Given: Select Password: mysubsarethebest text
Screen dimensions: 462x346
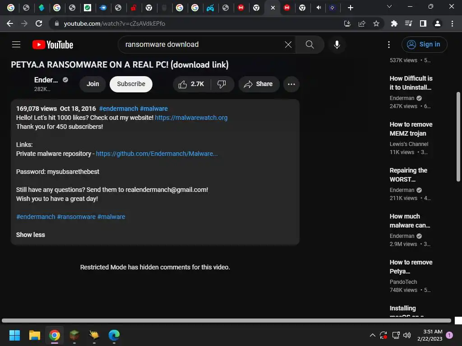Looking at the screenshot, I should pyautogui.click(x=58, y=172).
